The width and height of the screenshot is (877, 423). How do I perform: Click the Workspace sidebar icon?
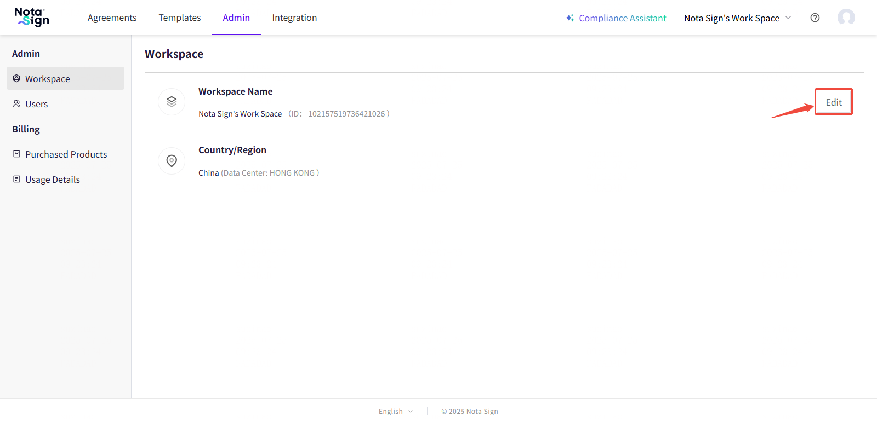[16, 78]
